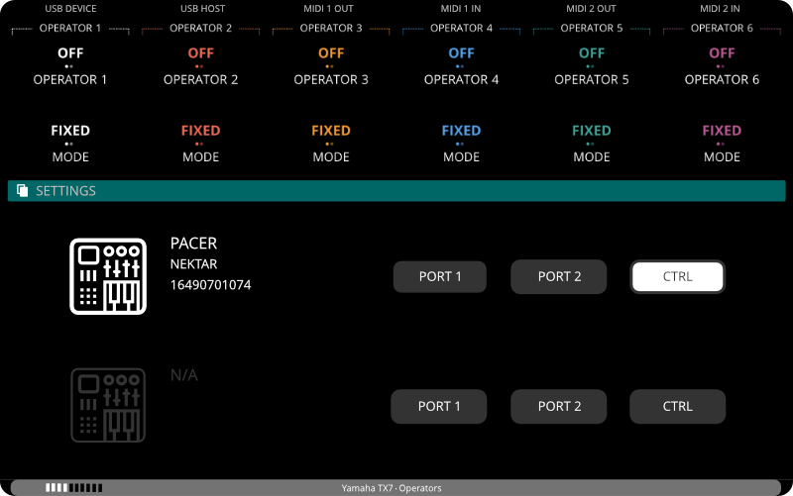Click the greyed-out N/A device icon
This screenshot has height=496, width=793.
(108, 405)
